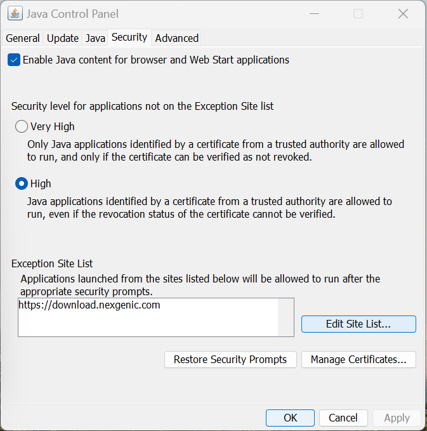Click Restore Security Prompts button
Image resolution: width=427 pixels, height=431 pixels.
pos(230,359)
